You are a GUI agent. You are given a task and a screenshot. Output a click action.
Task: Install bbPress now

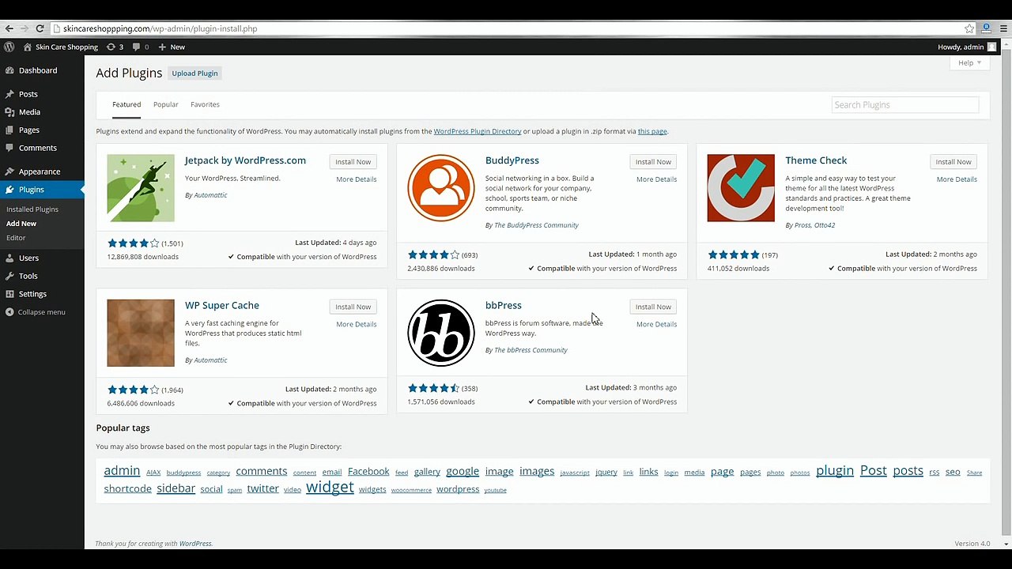653,307
